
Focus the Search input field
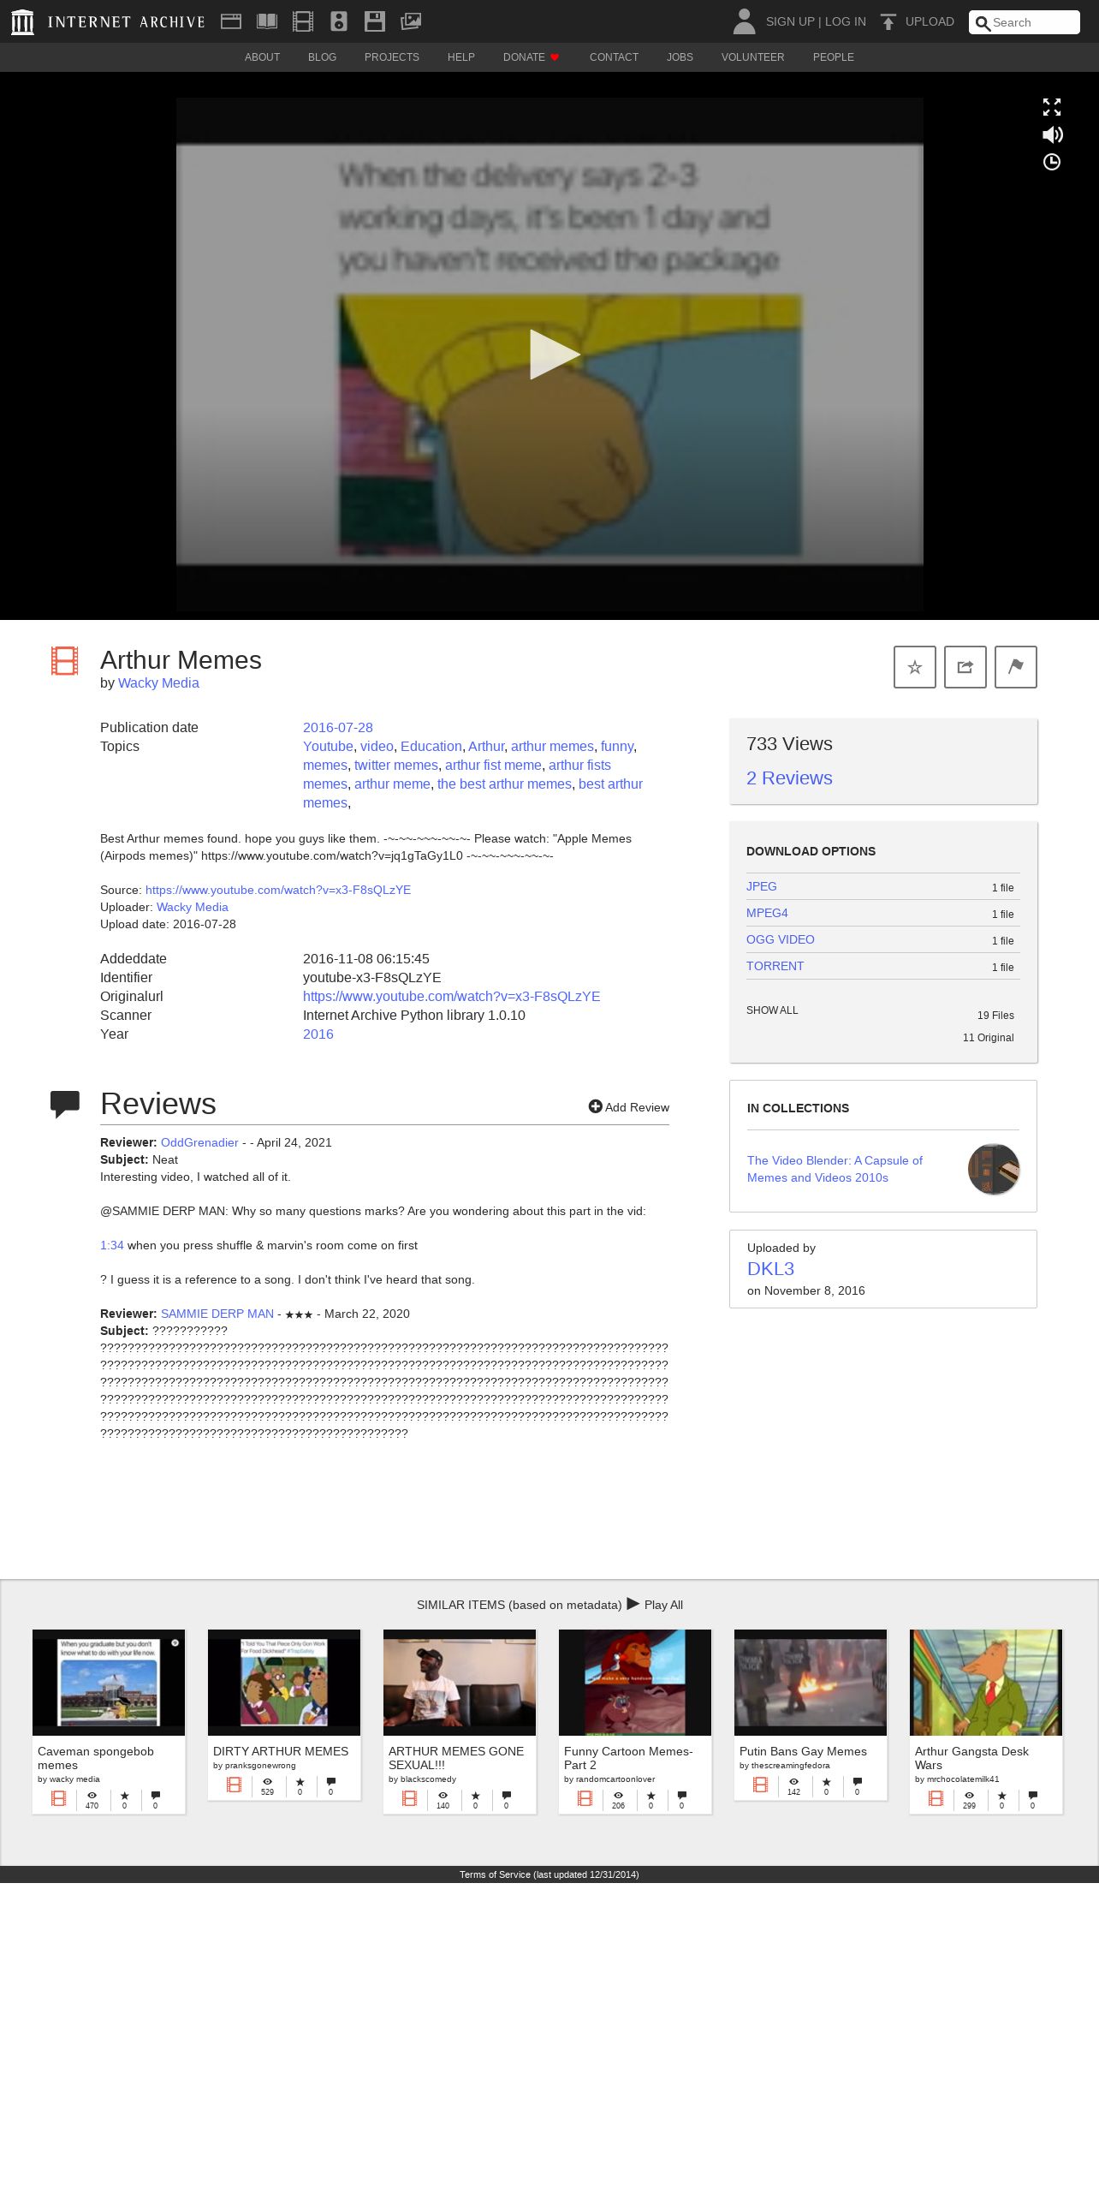coord(1025,22)
